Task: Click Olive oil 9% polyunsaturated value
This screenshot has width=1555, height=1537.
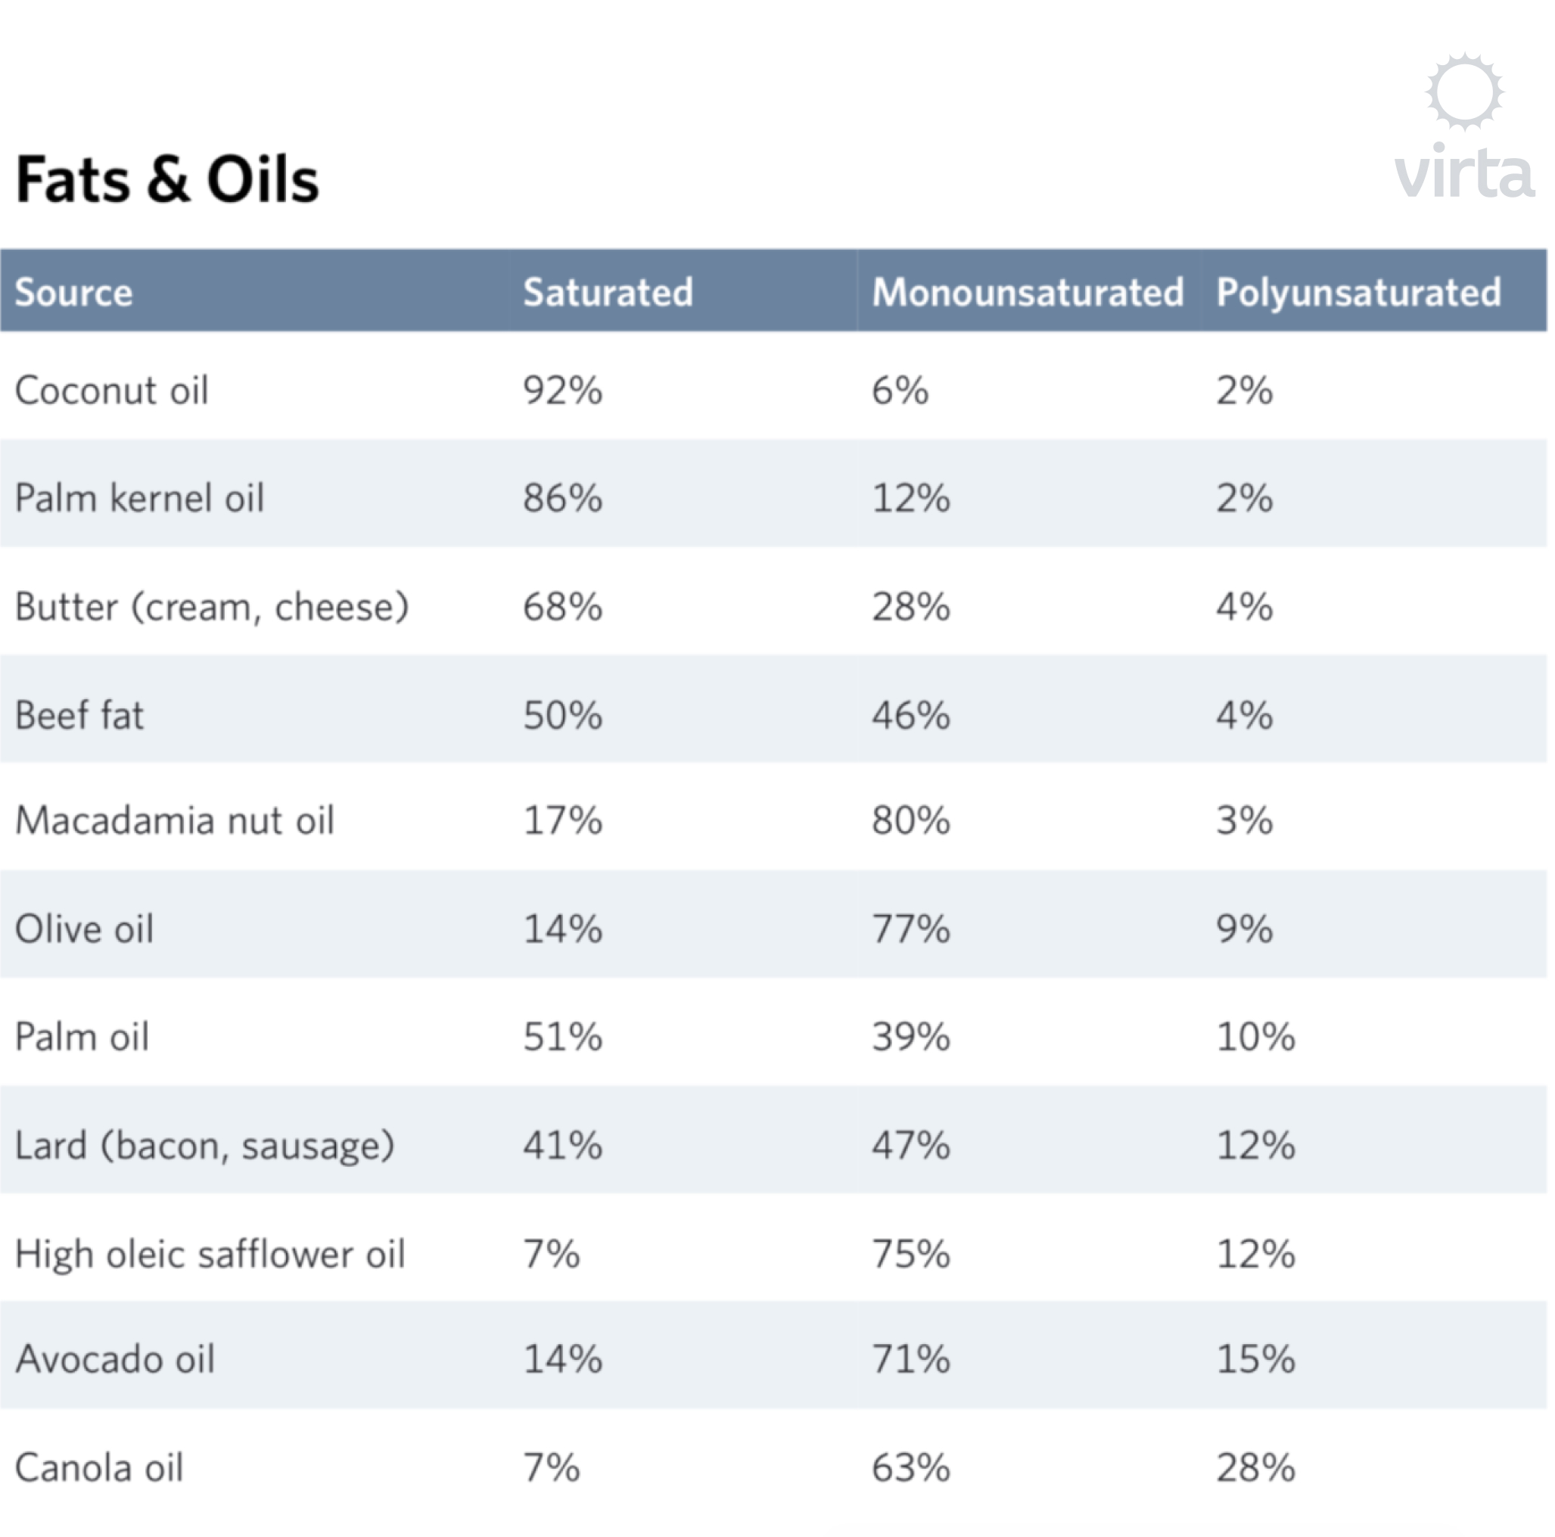Action: (1244, 929)
